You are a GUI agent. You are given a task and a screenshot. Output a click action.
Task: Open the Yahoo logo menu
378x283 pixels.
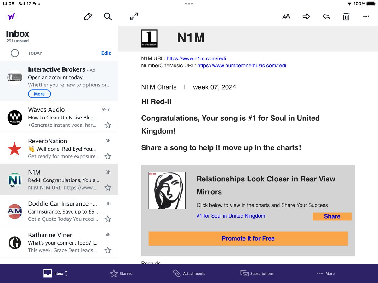[x=11, y=17]
